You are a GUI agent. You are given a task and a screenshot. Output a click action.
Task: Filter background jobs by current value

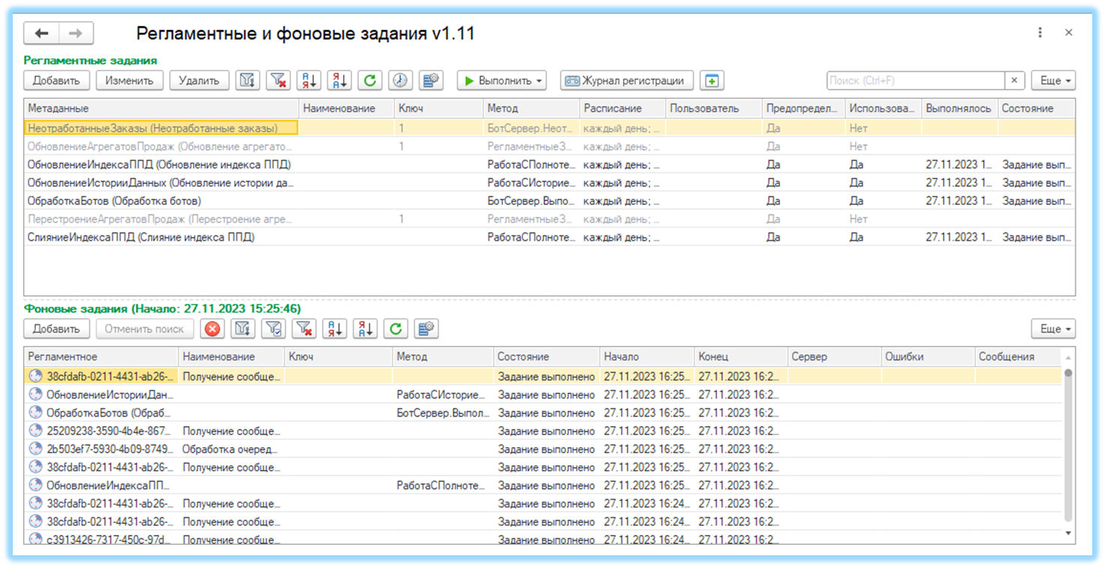273,329
